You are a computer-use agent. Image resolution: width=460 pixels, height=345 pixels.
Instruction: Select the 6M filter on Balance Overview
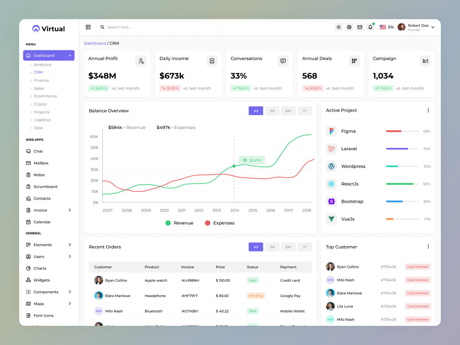pos(288,110)
